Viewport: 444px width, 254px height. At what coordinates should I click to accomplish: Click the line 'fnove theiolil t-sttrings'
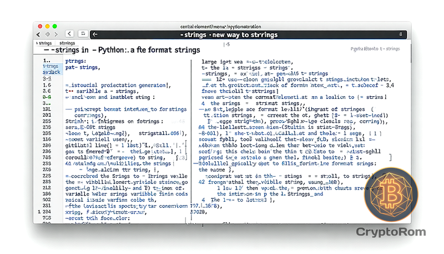tap(240, 91)
